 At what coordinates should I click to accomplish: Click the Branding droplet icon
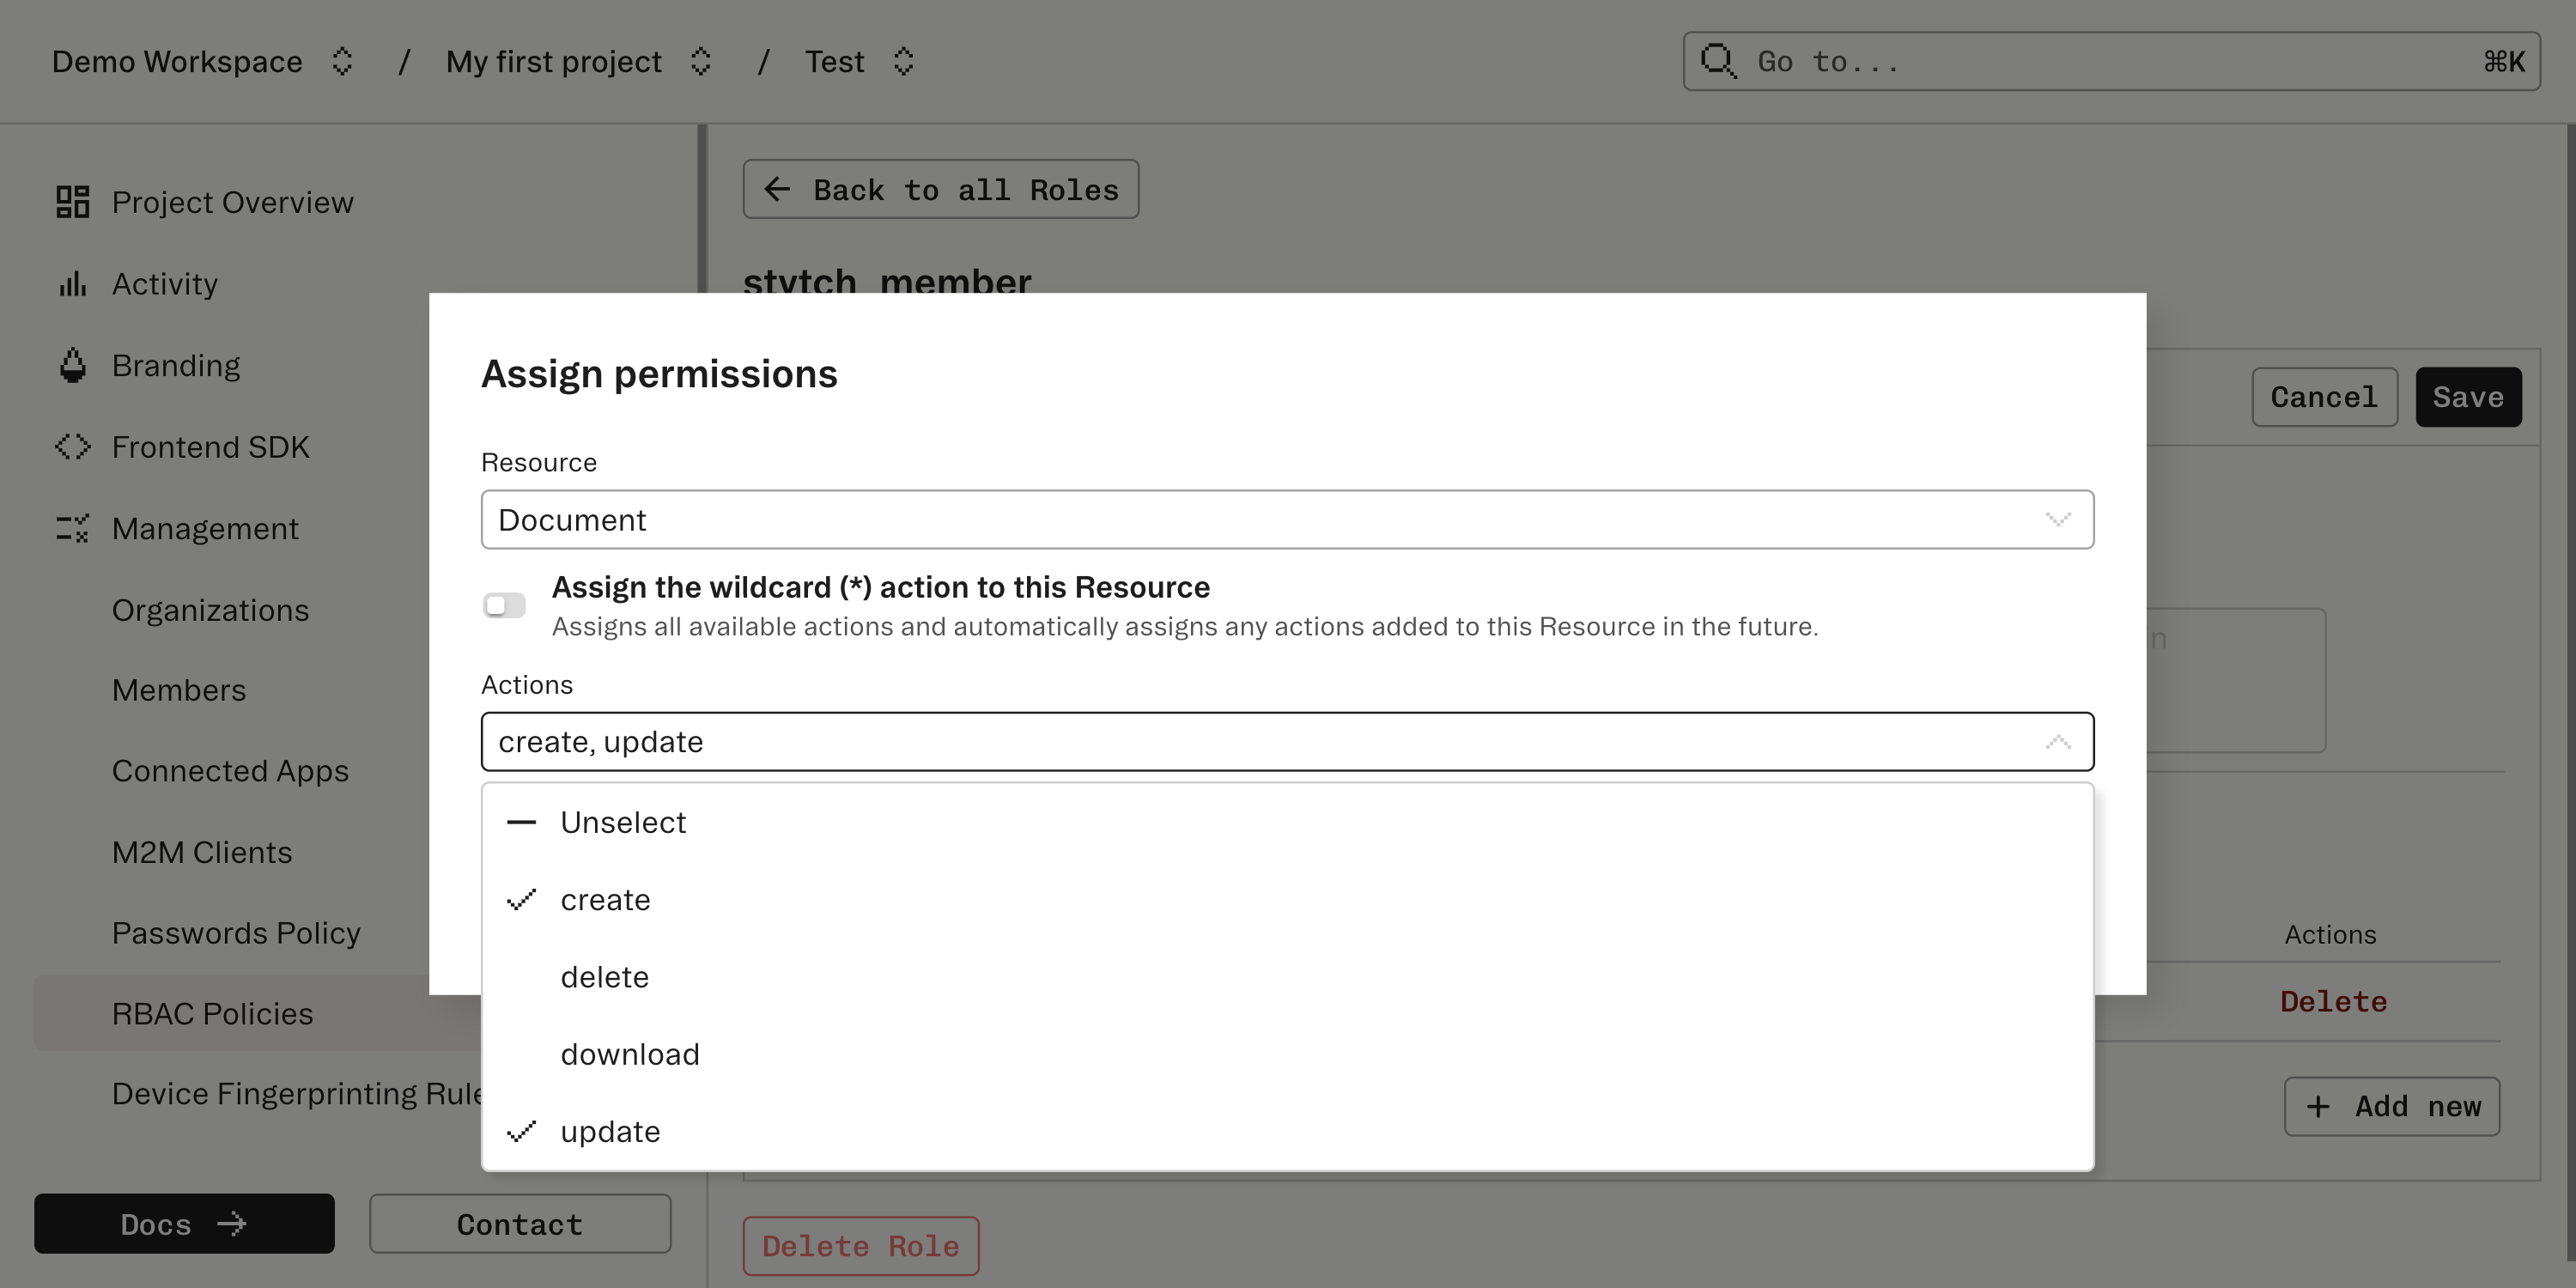[71, 364]
